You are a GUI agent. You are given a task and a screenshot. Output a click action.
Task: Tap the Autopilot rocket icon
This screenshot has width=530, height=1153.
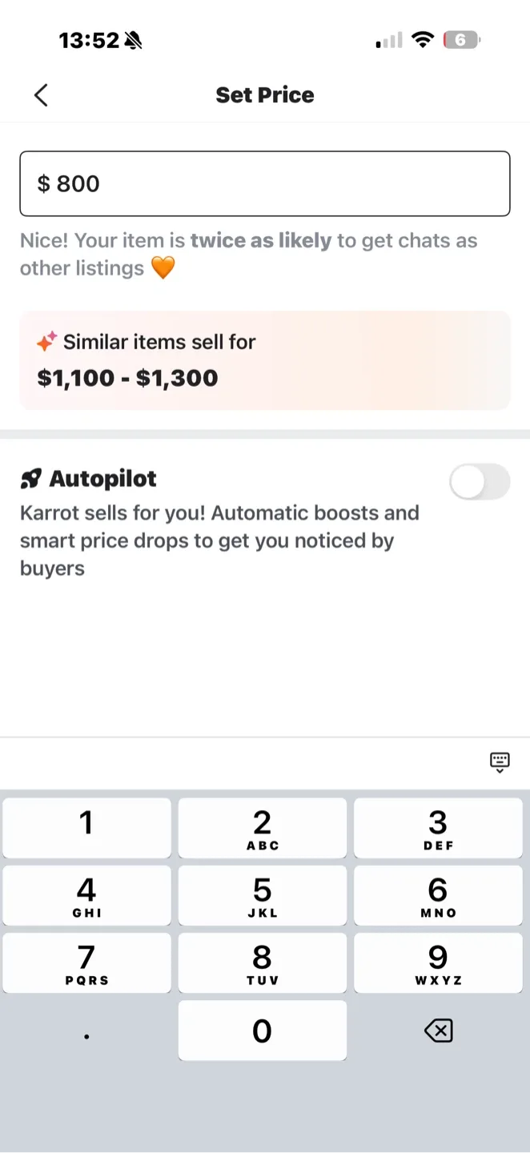tap(31, 479)
